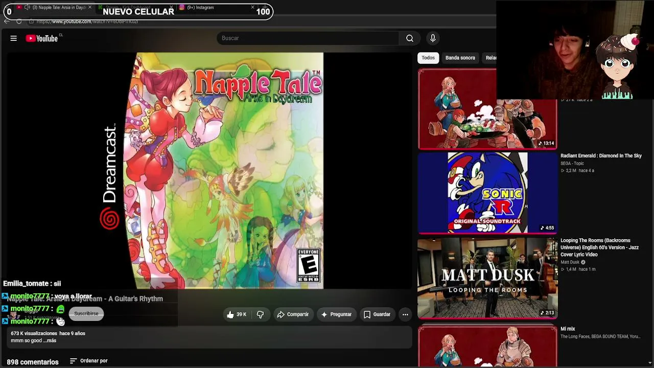Viewport: 654px width, 368px height.
Task: Click the Suscribirse button
Action: point(86,314)
